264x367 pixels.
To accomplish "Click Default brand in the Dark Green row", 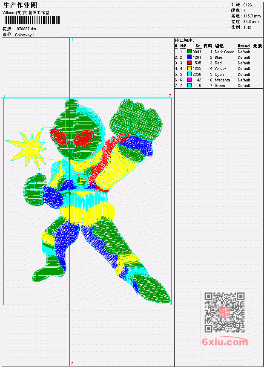I will pos(244,52).
